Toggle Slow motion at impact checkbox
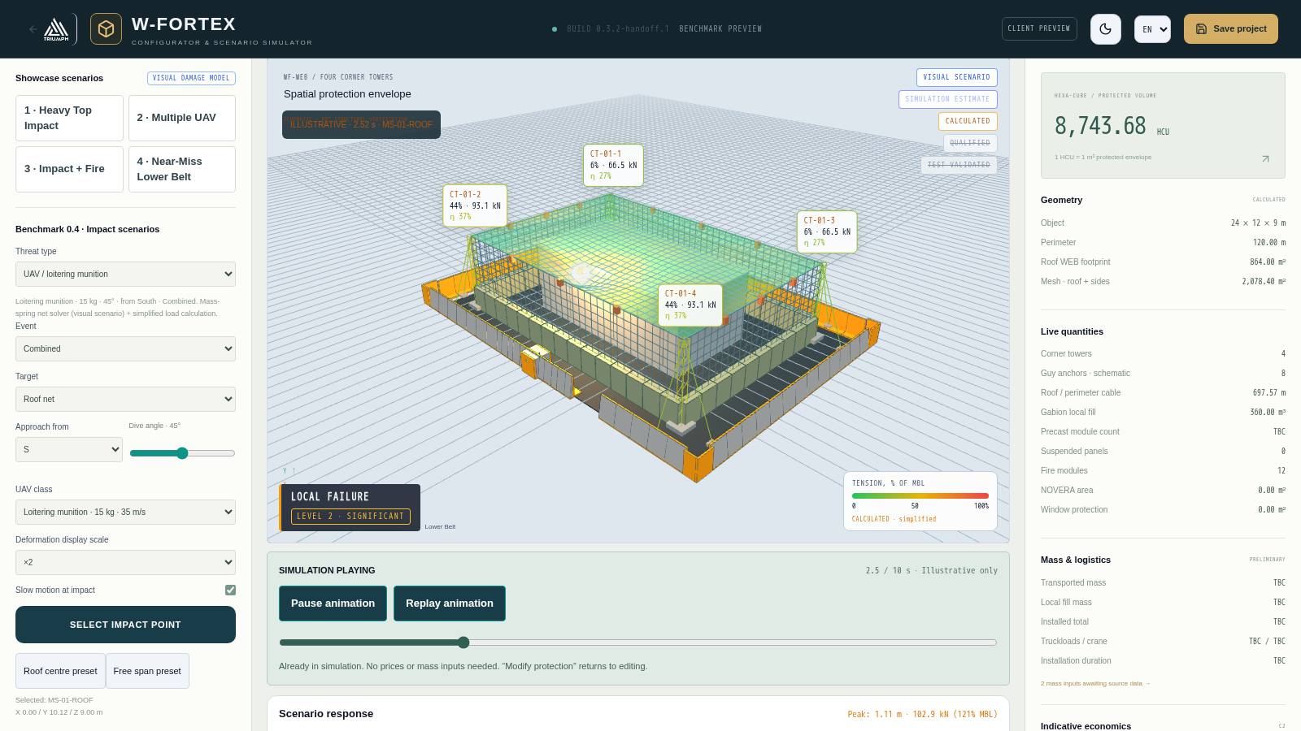 click(x=230, y=590)
